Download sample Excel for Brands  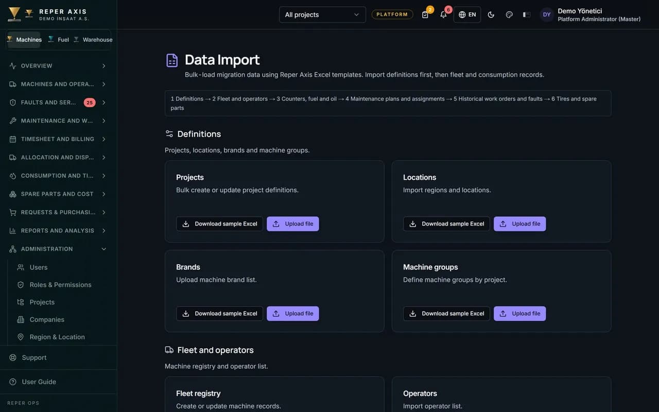point(219,314)
